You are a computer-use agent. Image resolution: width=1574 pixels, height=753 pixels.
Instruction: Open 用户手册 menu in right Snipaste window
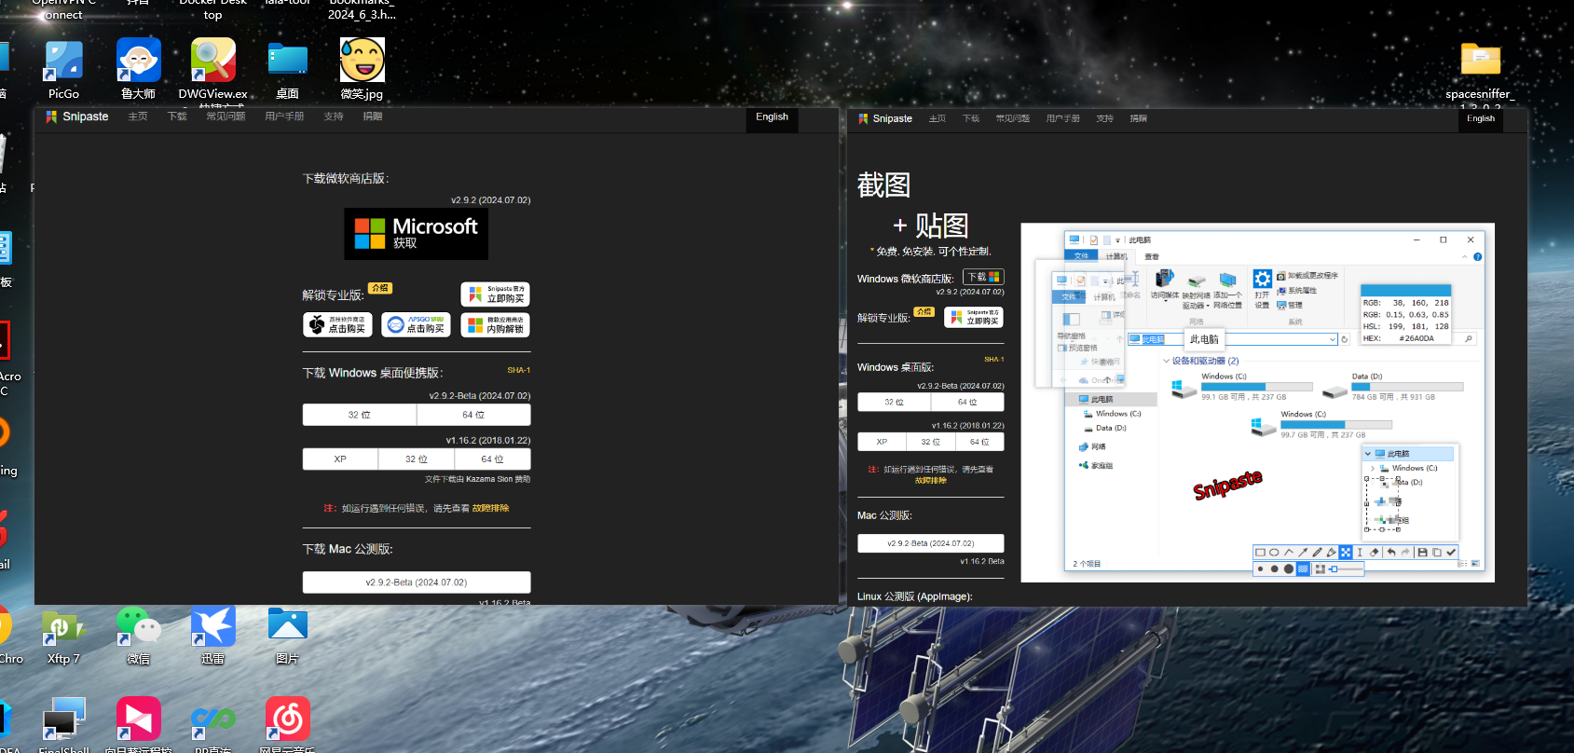pyautogui.click(x=1062, y=119)
